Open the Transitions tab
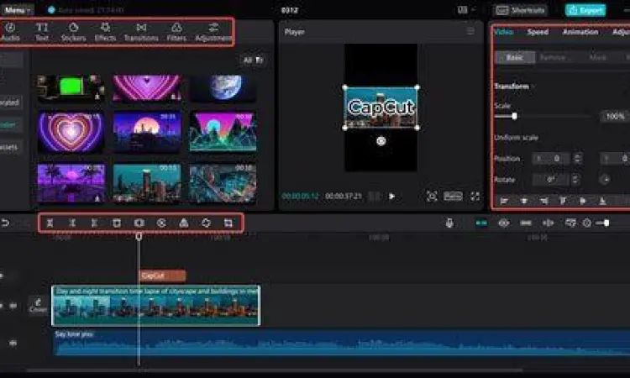This screenshot has width=630, height=378. (141, 32)
